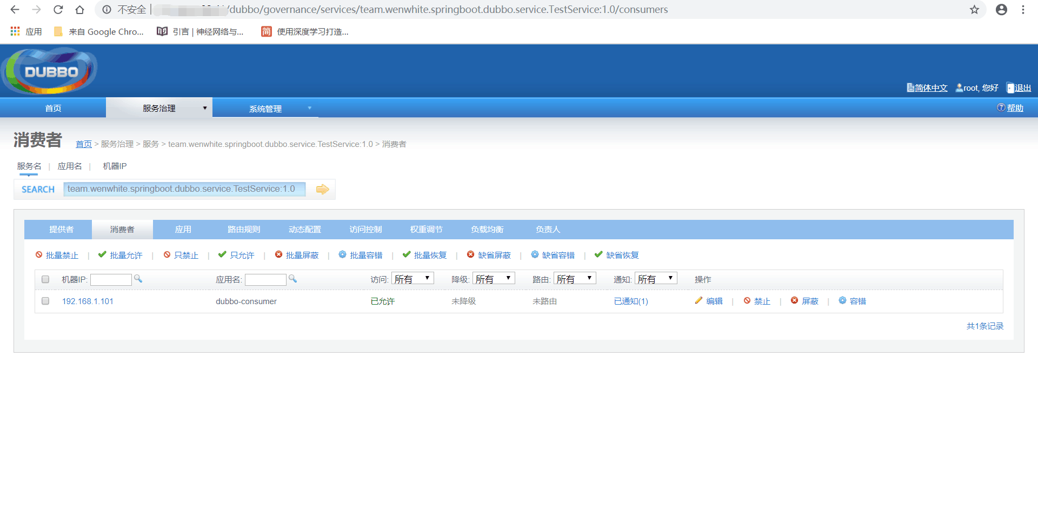
Task: Click 容错 tolerant for dubbo-consumer row
Action: click(852, 301)
